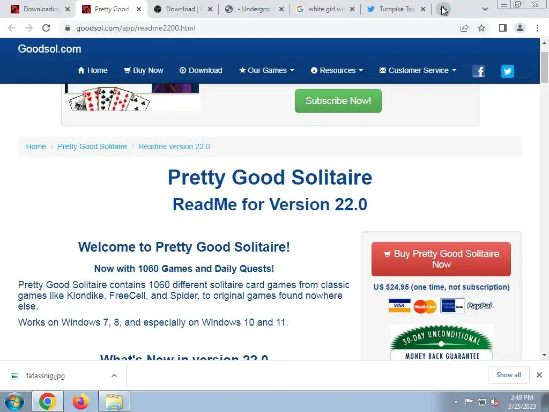Open the Windows Start menu
Screen dimensions: 549x412
[x=14, y=401]
